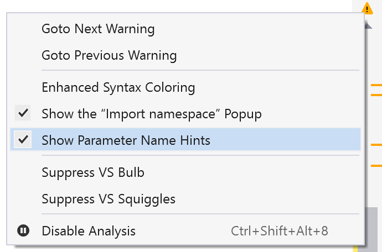Click the Show the "Import namespace" Popup label
Screen dimensions: 382x252
152,114
